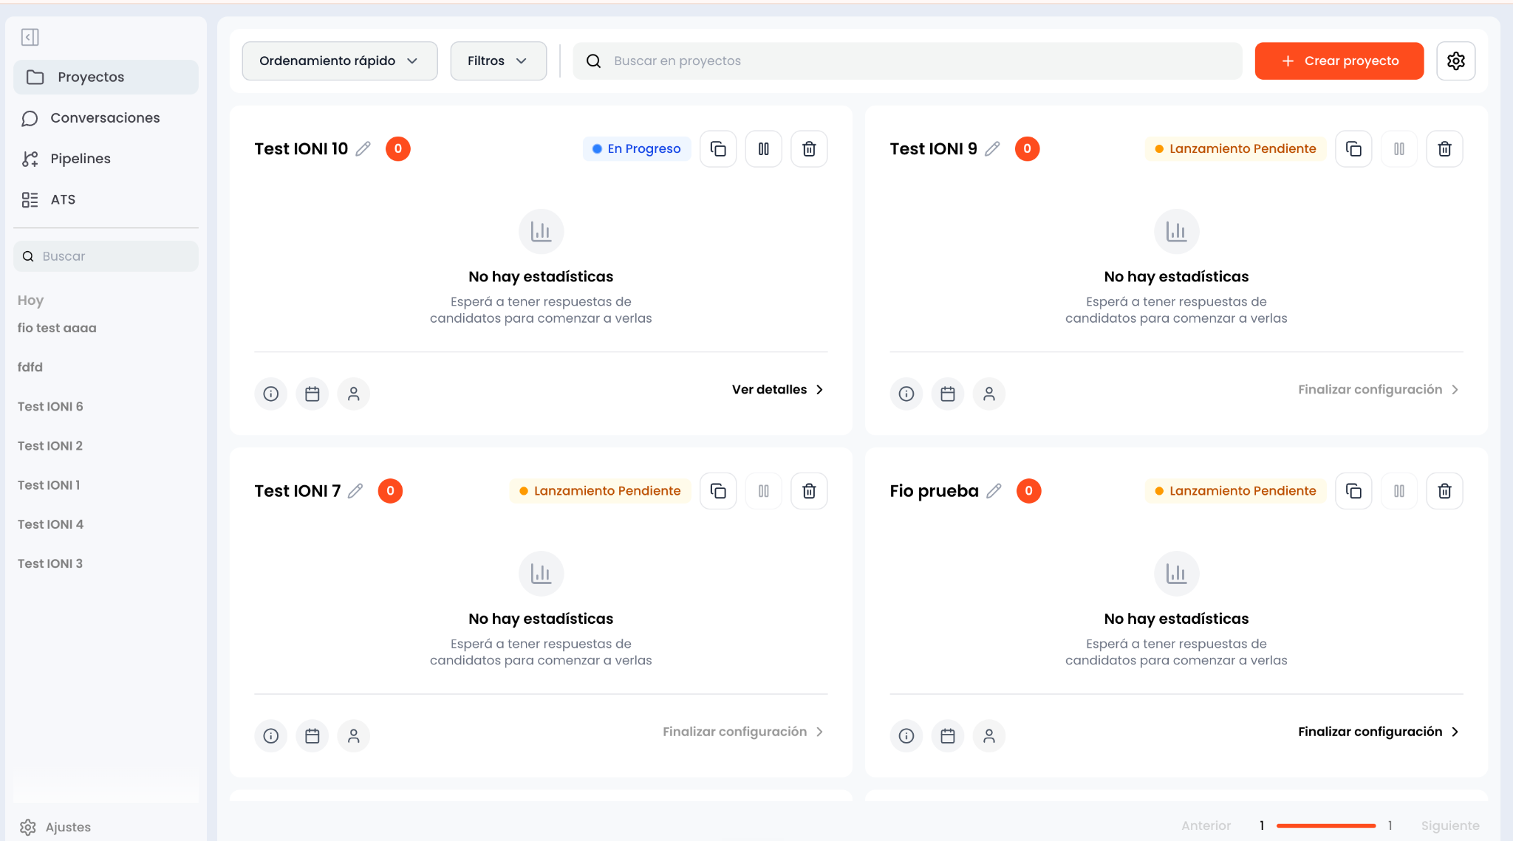The height and width of the screenshot is (841, 1513).
Task: Toggle pause on Test IONI 9
Action: pyautogui.click(x=1399, y=148)
